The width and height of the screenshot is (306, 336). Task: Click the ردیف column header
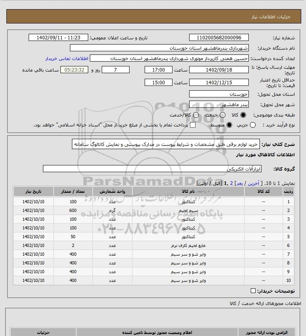point(289,191)
